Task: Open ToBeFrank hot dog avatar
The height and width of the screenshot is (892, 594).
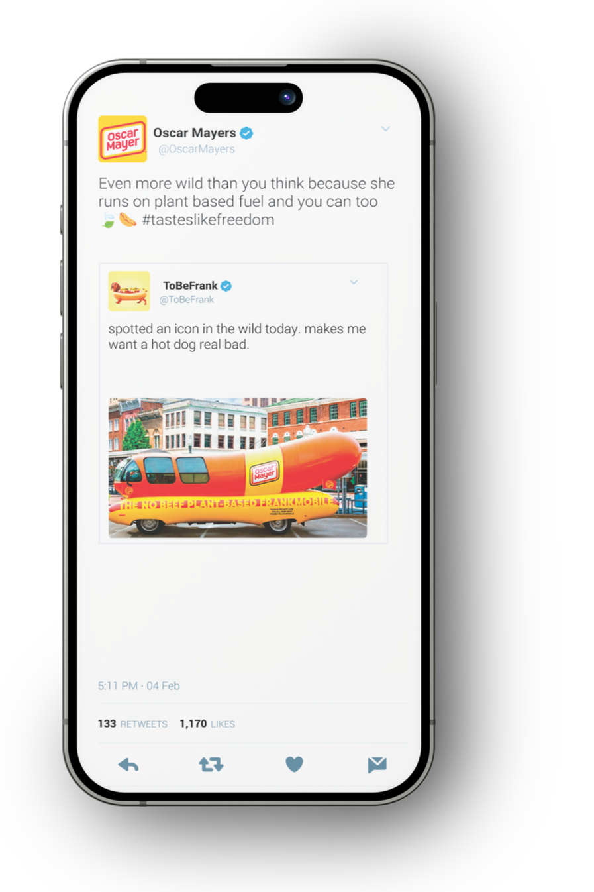Action: point(129,291)
